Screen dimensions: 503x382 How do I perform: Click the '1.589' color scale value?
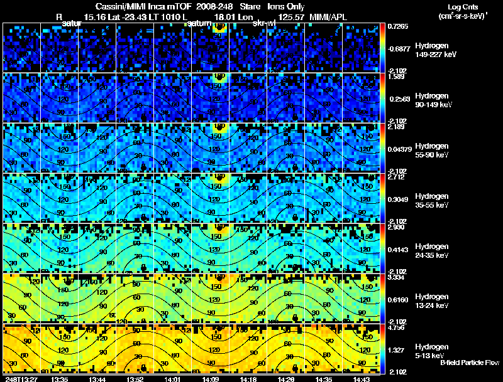(397, 77)
